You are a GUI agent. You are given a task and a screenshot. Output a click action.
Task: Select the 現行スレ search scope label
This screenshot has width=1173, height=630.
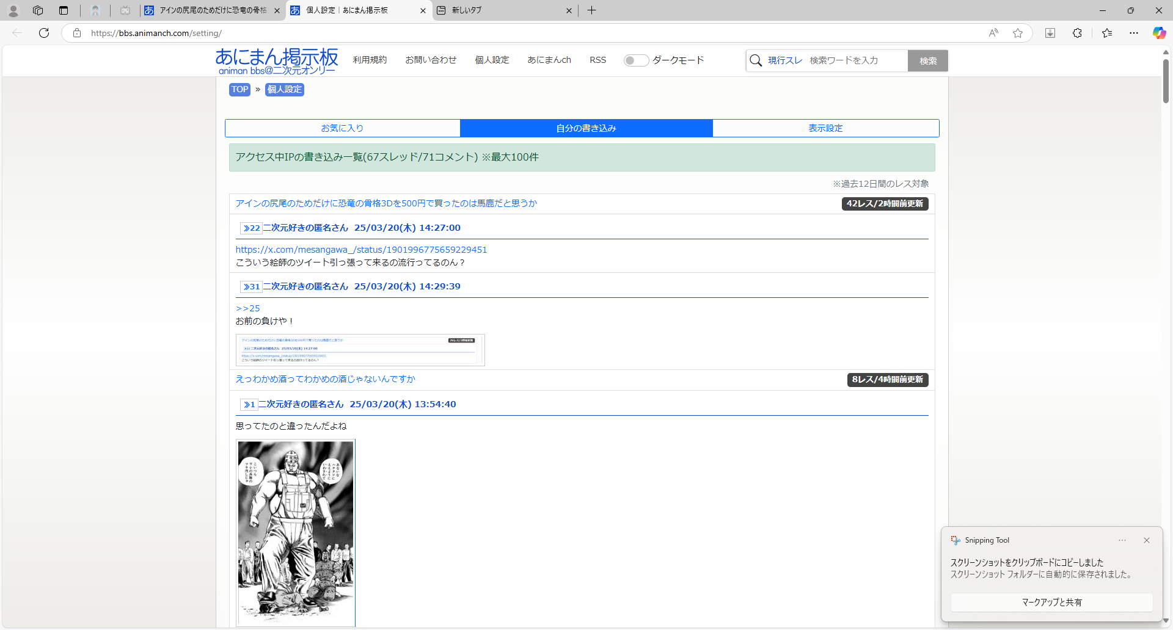pos(785,60)
